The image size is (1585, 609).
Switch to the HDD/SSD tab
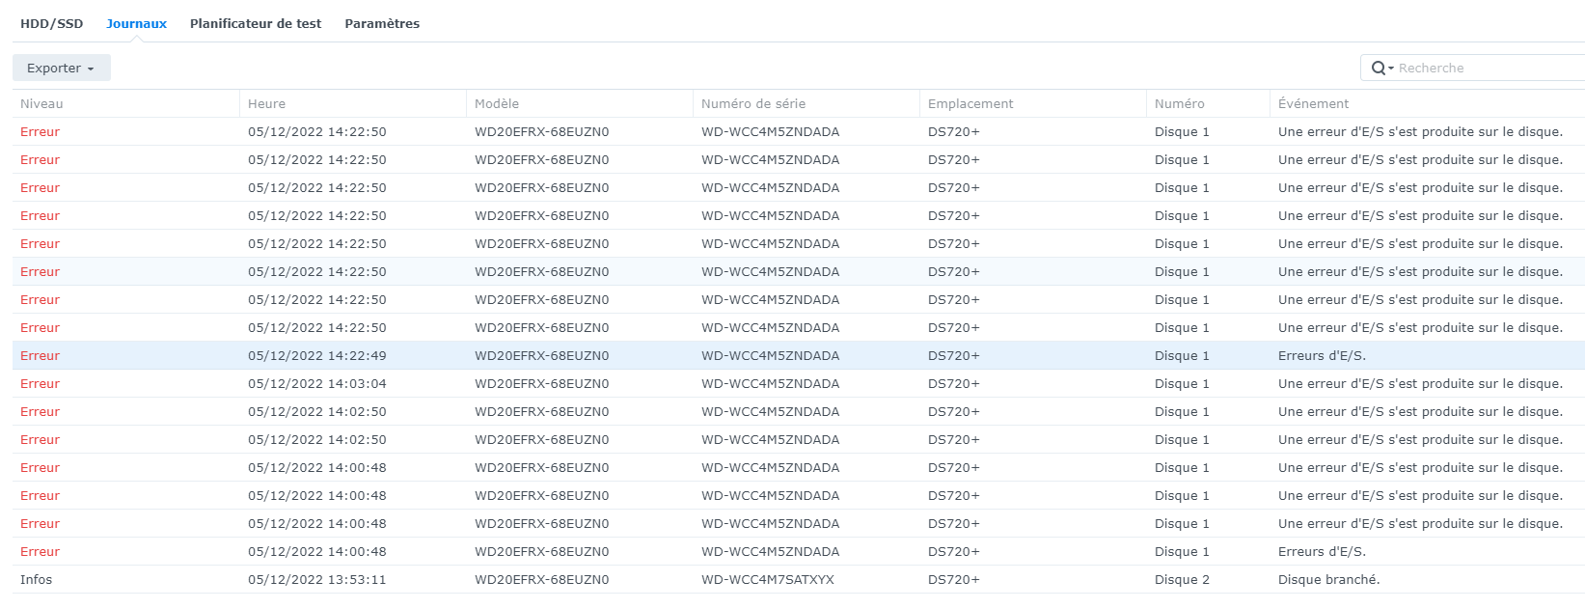(51, 23)
